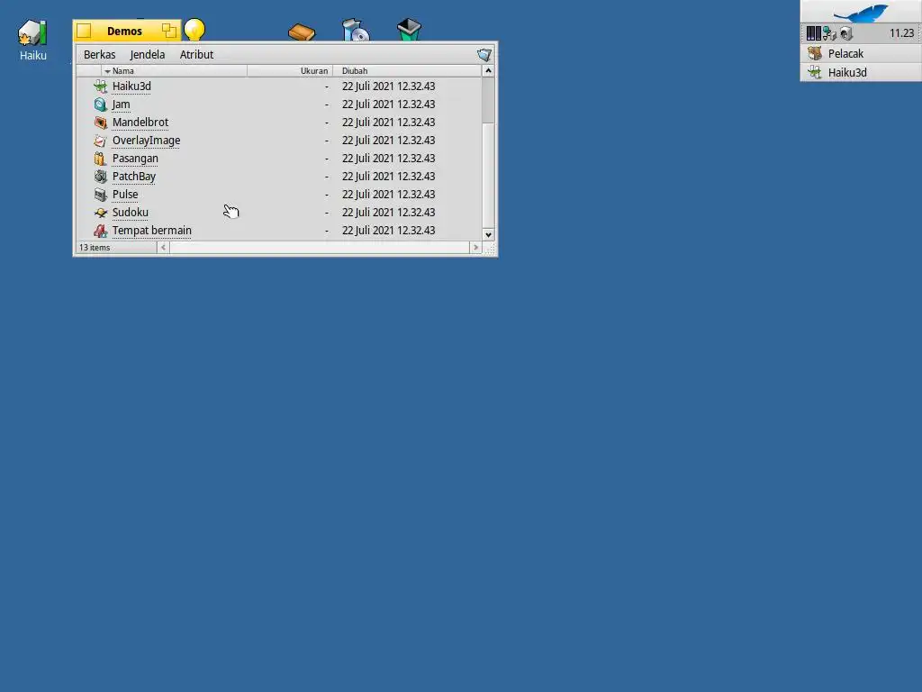The height and width of the screenshot is (692, 922).
Task: Click the Mandelbrot file name
Action: pyautogui.click(x=140, y=123)
